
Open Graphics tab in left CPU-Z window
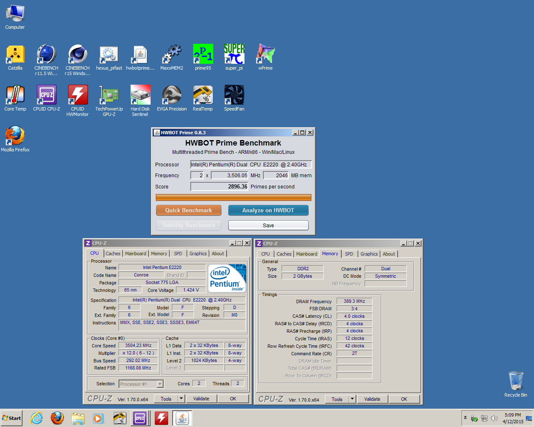[198, 254]
